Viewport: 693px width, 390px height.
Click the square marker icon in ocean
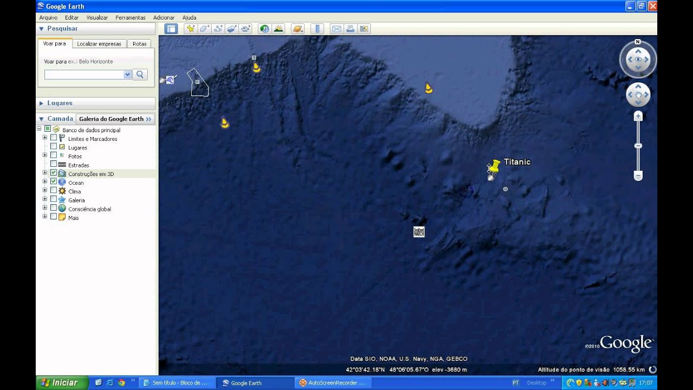[x=419, y=232]
